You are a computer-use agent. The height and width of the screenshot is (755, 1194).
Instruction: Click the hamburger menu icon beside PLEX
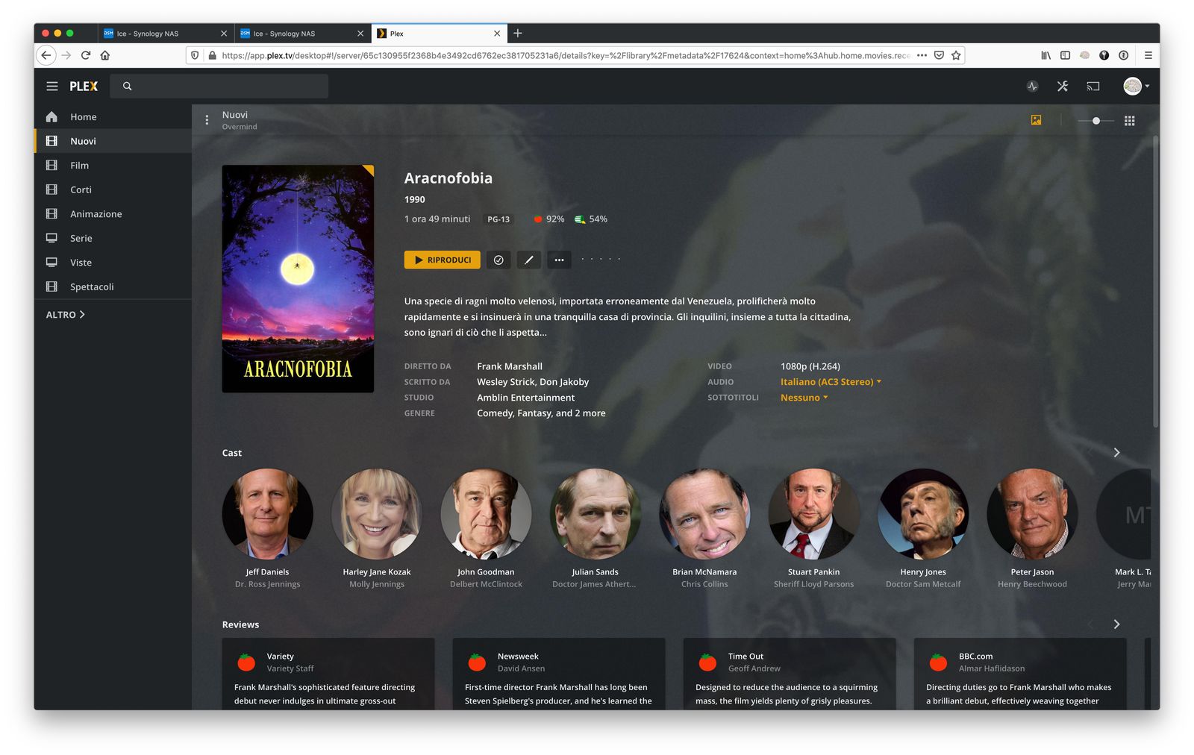pyautogui.click(x=52, y=87)
